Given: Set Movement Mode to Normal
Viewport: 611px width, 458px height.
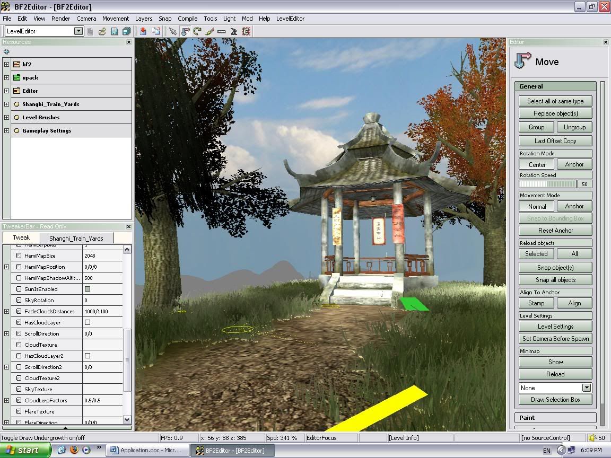Looking at the screenshot, I should click(x=537, y=206).
